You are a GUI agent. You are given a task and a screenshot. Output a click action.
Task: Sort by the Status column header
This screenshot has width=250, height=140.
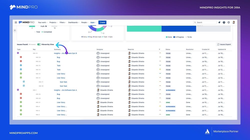pos(168,49)
